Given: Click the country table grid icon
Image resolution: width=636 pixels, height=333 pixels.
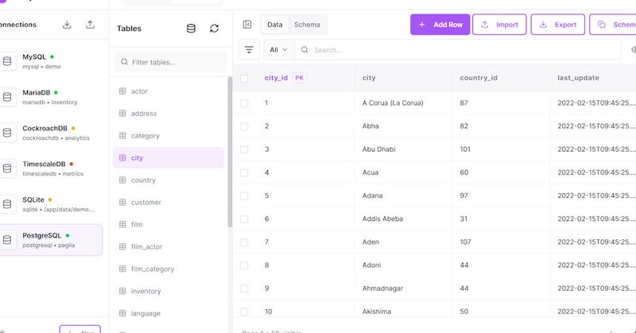Looking at the screenshot, I should pos(122,180).
